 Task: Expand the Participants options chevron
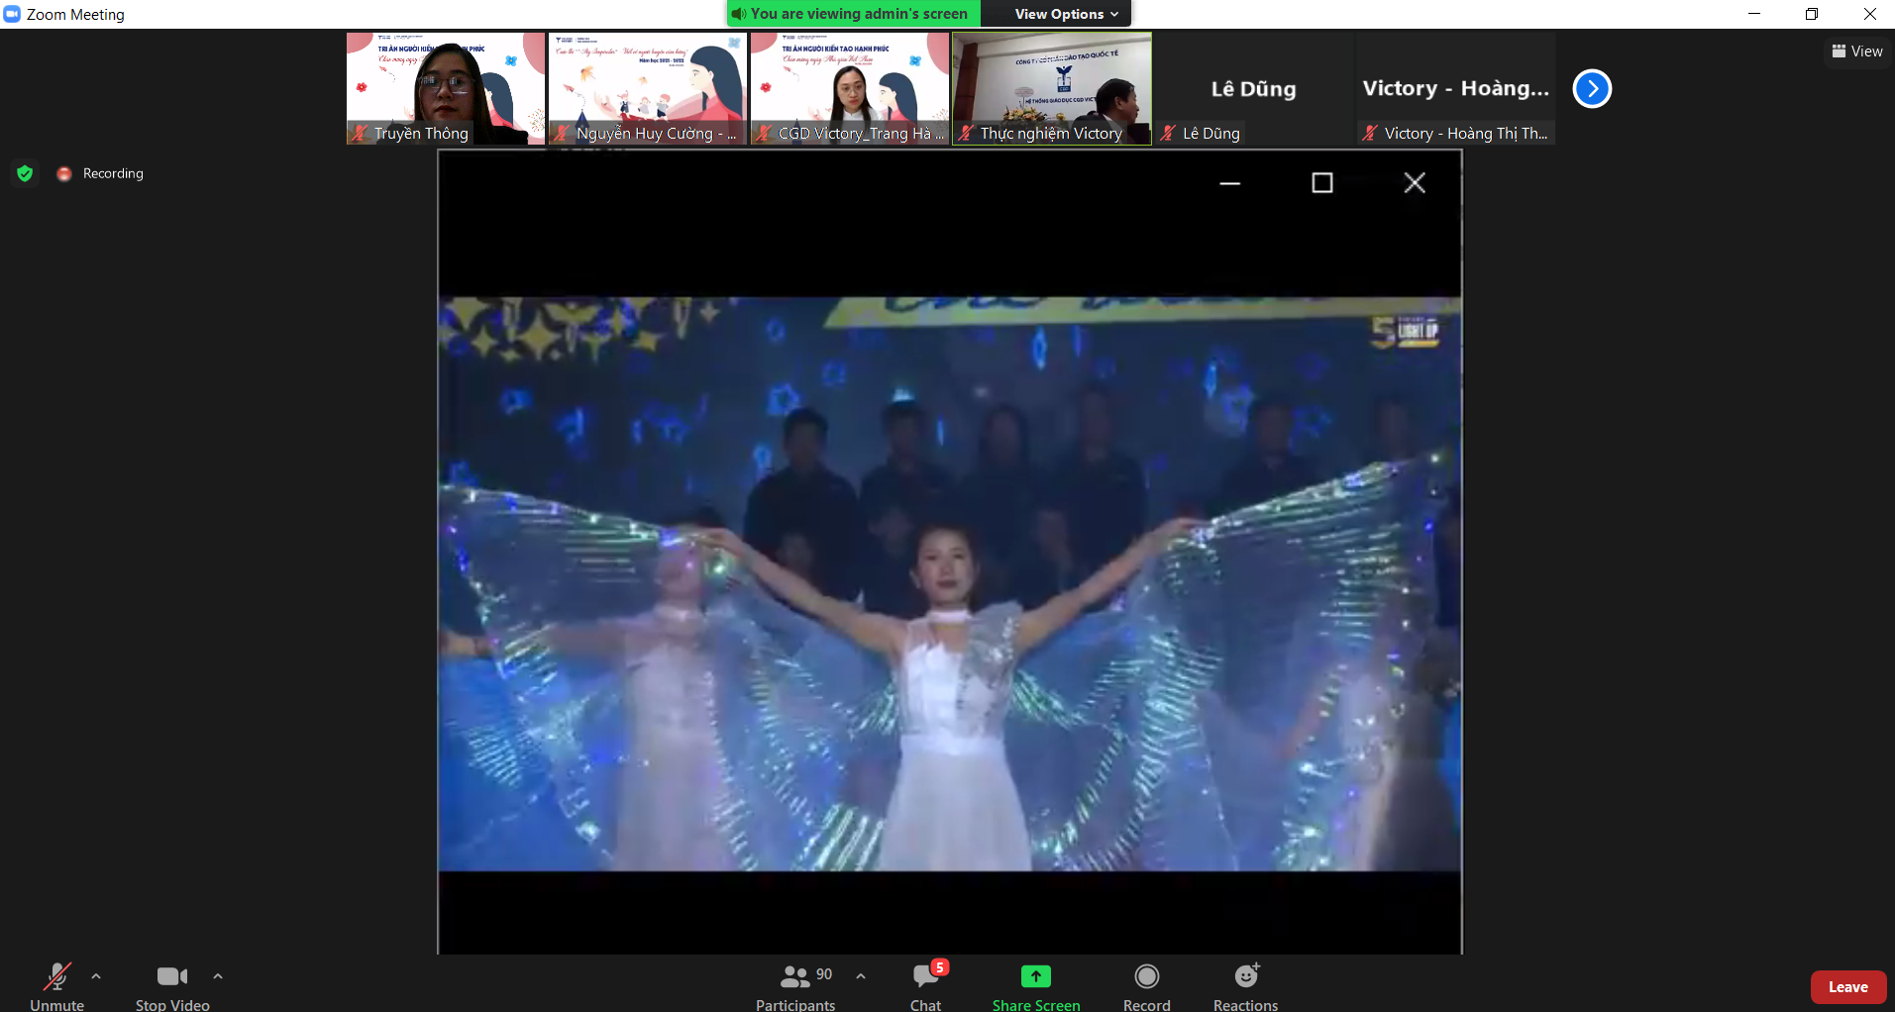858,975
